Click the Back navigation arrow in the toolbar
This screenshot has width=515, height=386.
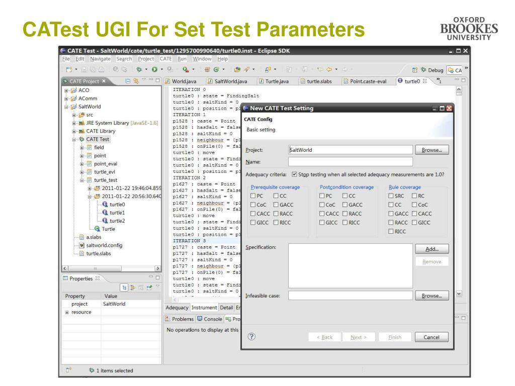coord(329,69)
